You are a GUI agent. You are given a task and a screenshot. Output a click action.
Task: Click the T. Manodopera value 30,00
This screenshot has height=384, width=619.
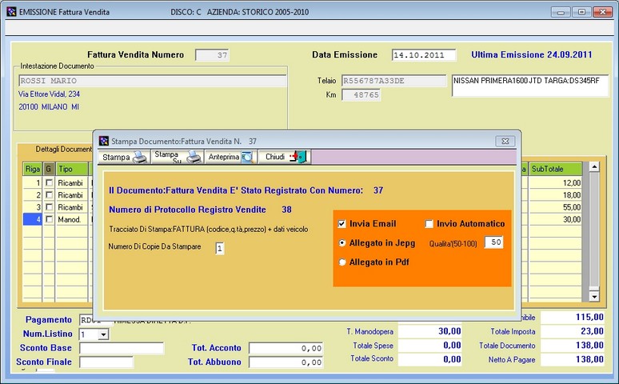pos(430,331)
